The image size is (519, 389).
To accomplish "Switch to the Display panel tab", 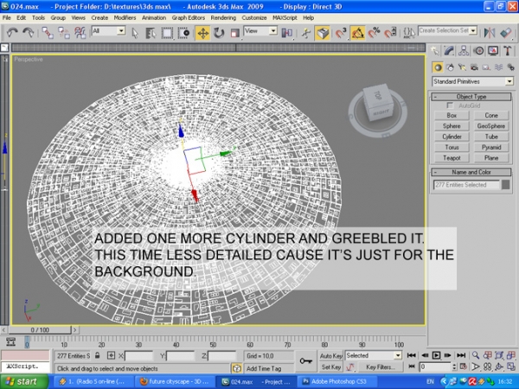I will coord(493,51).
